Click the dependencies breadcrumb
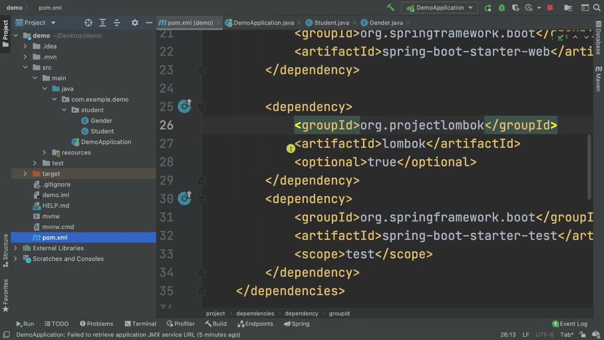Viewport: 604px width, 340px height. click(x=255, y=314)
